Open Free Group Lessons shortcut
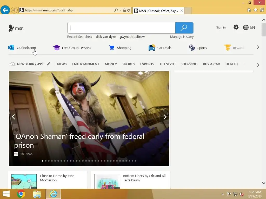266x199 pixels. 72,48
